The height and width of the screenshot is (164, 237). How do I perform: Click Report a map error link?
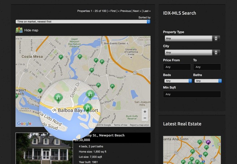[x=139, y=125]
